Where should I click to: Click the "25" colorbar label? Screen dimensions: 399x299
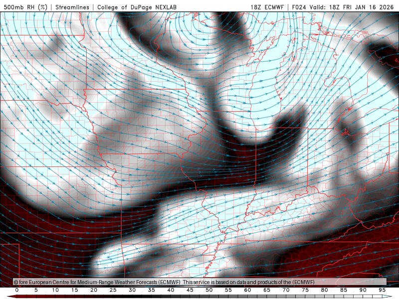113,290
